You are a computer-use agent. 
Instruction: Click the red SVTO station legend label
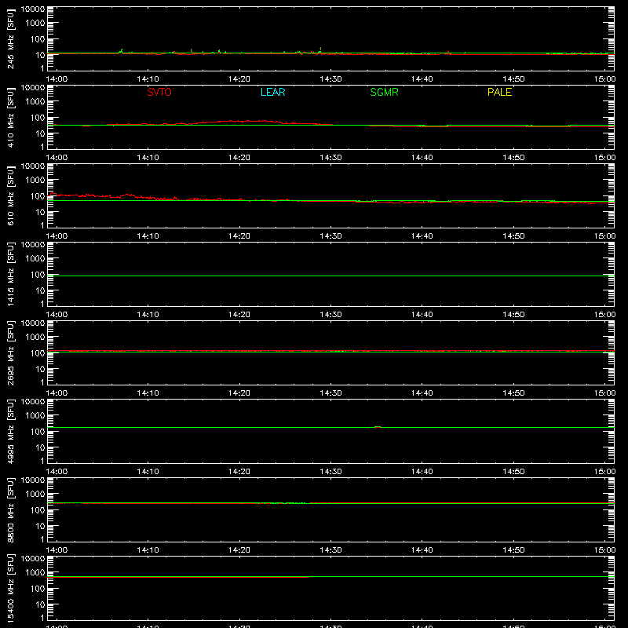159,92
